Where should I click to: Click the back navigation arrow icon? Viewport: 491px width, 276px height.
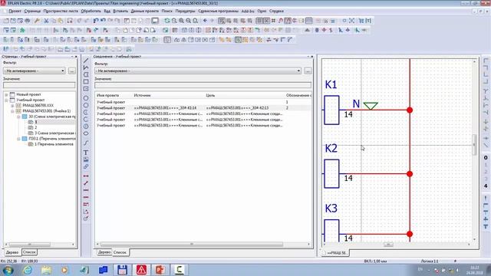205,21
